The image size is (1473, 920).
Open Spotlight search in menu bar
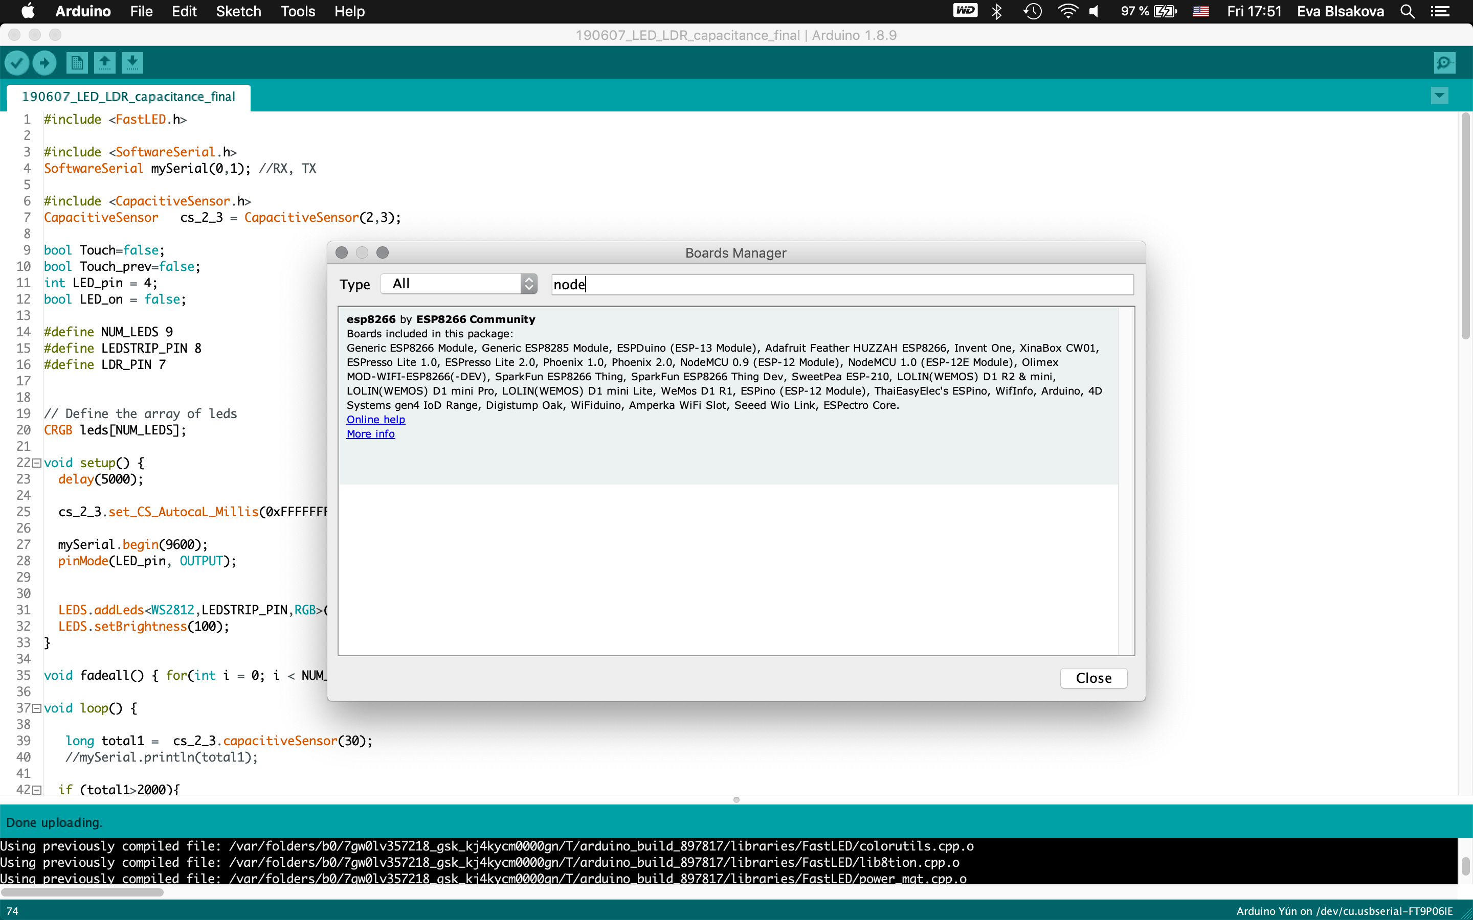coord(1407,12)
